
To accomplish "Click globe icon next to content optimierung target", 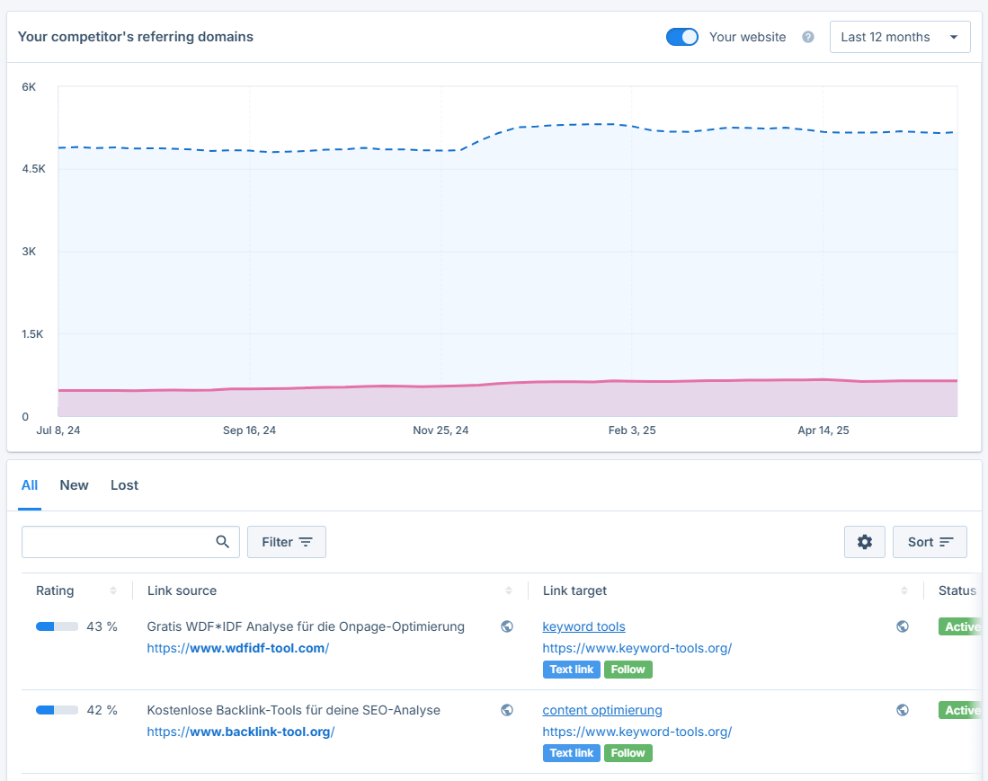I will 903,710.
